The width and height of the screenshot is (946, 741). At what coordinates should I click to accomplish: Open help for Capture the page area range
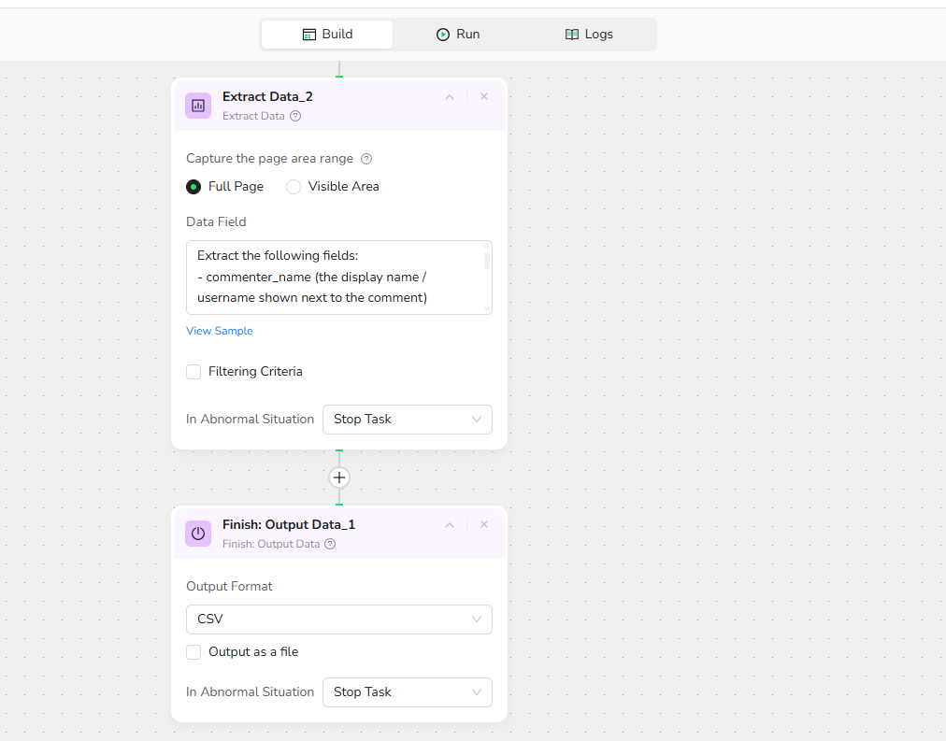coord(366,159)
